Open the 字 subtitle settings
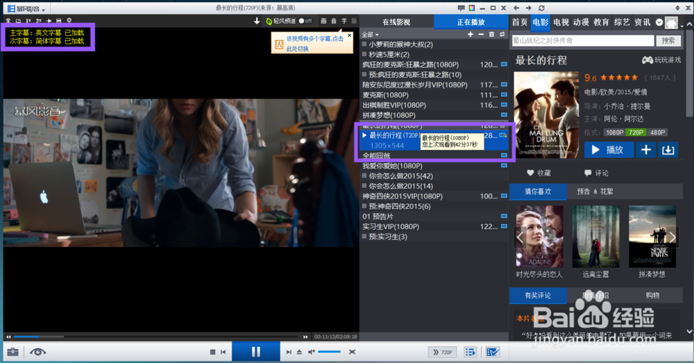Screen dimensions: 694x363 pyautogui.click(x=344, y=21)
